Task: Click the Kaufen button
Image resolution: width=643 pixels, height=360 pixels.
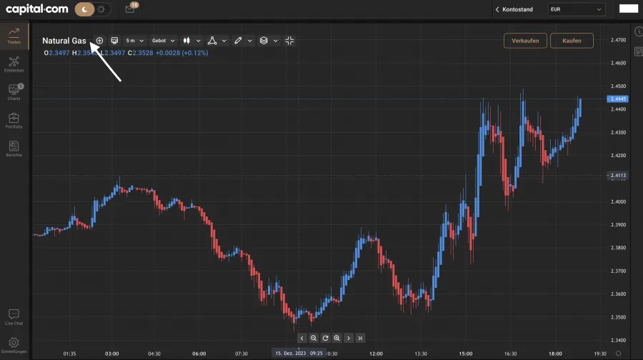Action: point(572,41)
